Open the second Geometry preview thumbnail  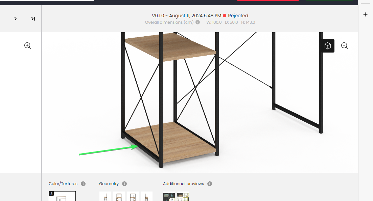(119, 196)
